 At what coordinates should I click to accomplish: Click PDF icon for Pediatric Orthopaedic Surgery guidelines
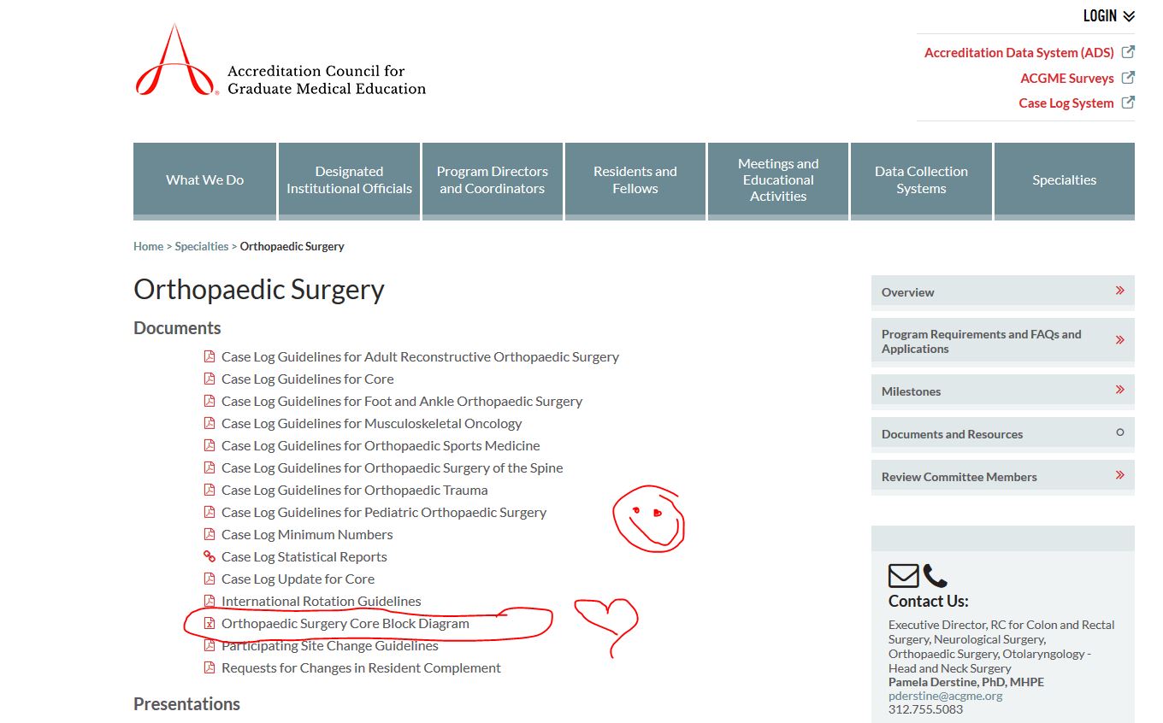[210, 512]
